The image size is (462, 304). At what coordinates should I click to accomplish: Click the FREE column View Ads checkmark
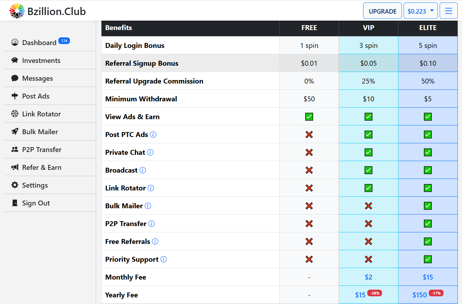(309, 117)
